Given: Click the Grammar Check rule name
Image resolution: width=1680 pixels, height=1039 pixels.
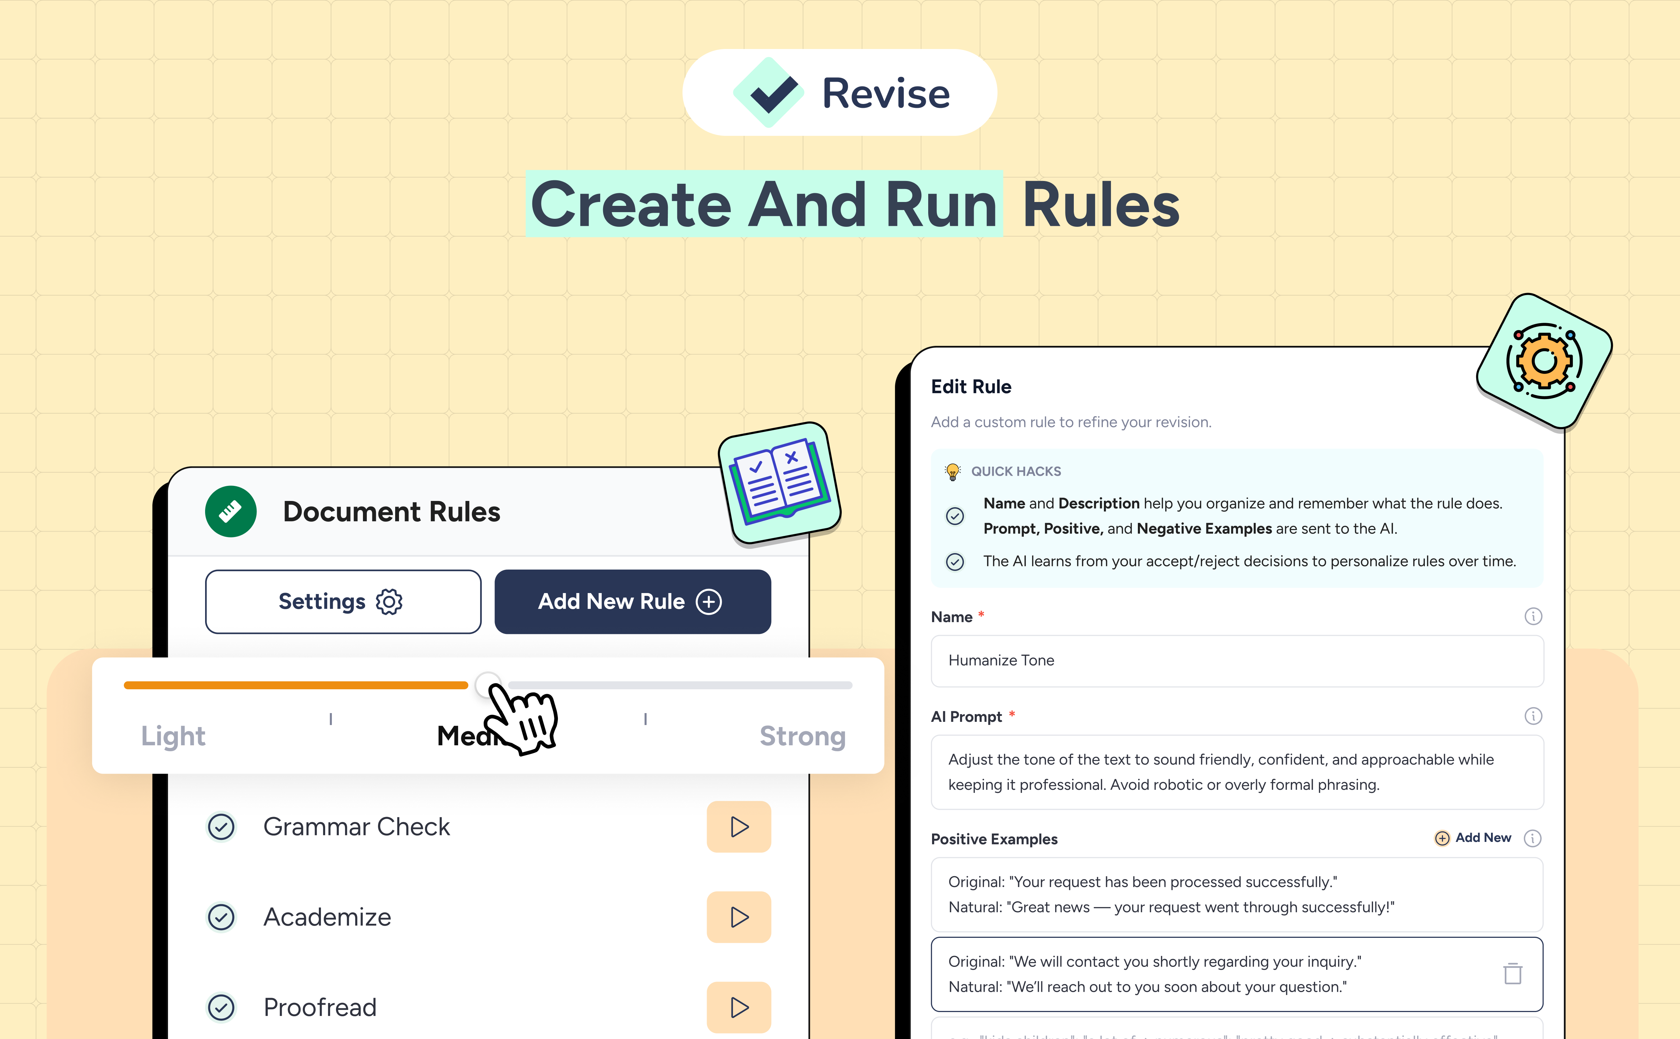Looking at the screenshot, I should click(x=356, y=827).
